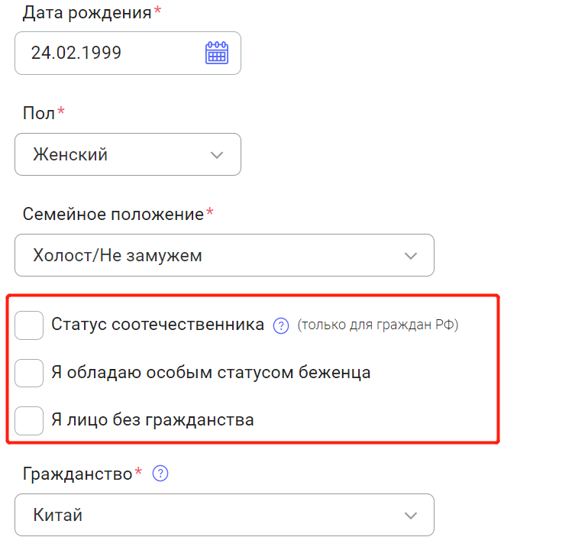Screen dimensions: 588x550
Task: Tick the Статус соотечественника checkbox
Action: click(x=29, y=325)
